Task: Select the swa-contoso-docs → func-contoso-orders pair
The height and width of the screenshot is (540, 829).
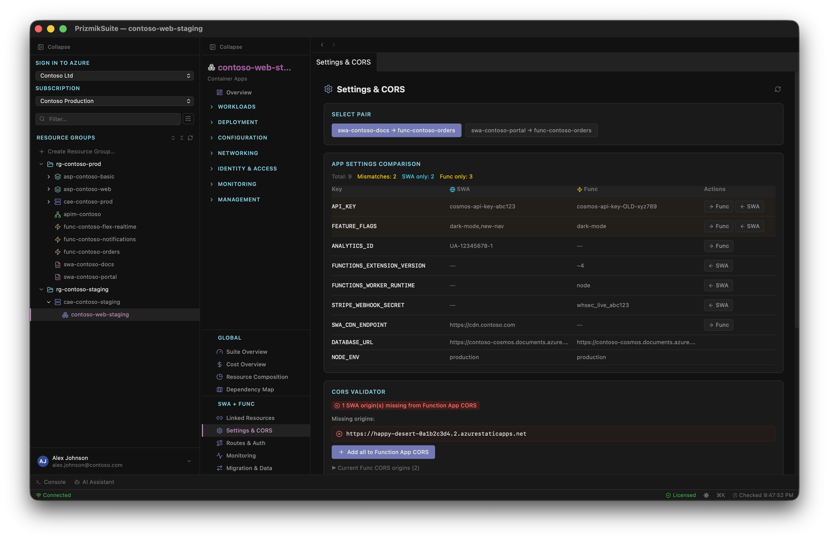Action: tap(396, 130)
